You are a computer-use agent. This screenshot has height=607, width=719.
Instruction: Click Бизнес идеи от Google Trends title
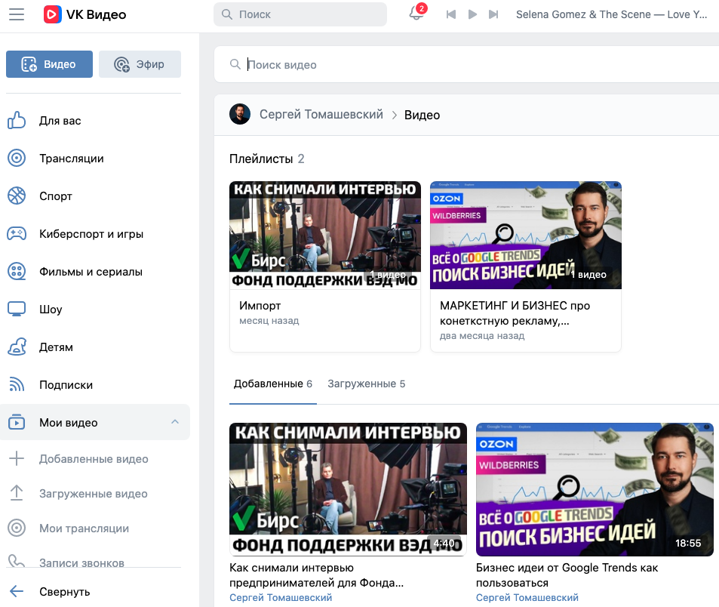567,575
